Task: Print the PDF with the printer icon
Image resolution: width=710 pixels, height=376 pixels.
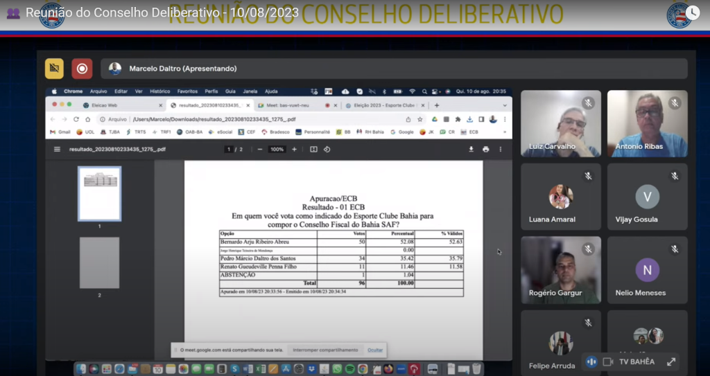Action: (x=485, y=149)
